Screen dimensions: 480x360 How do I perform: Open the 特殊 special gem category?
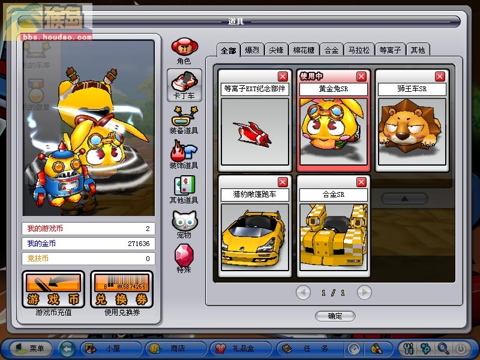coord(184,259)
